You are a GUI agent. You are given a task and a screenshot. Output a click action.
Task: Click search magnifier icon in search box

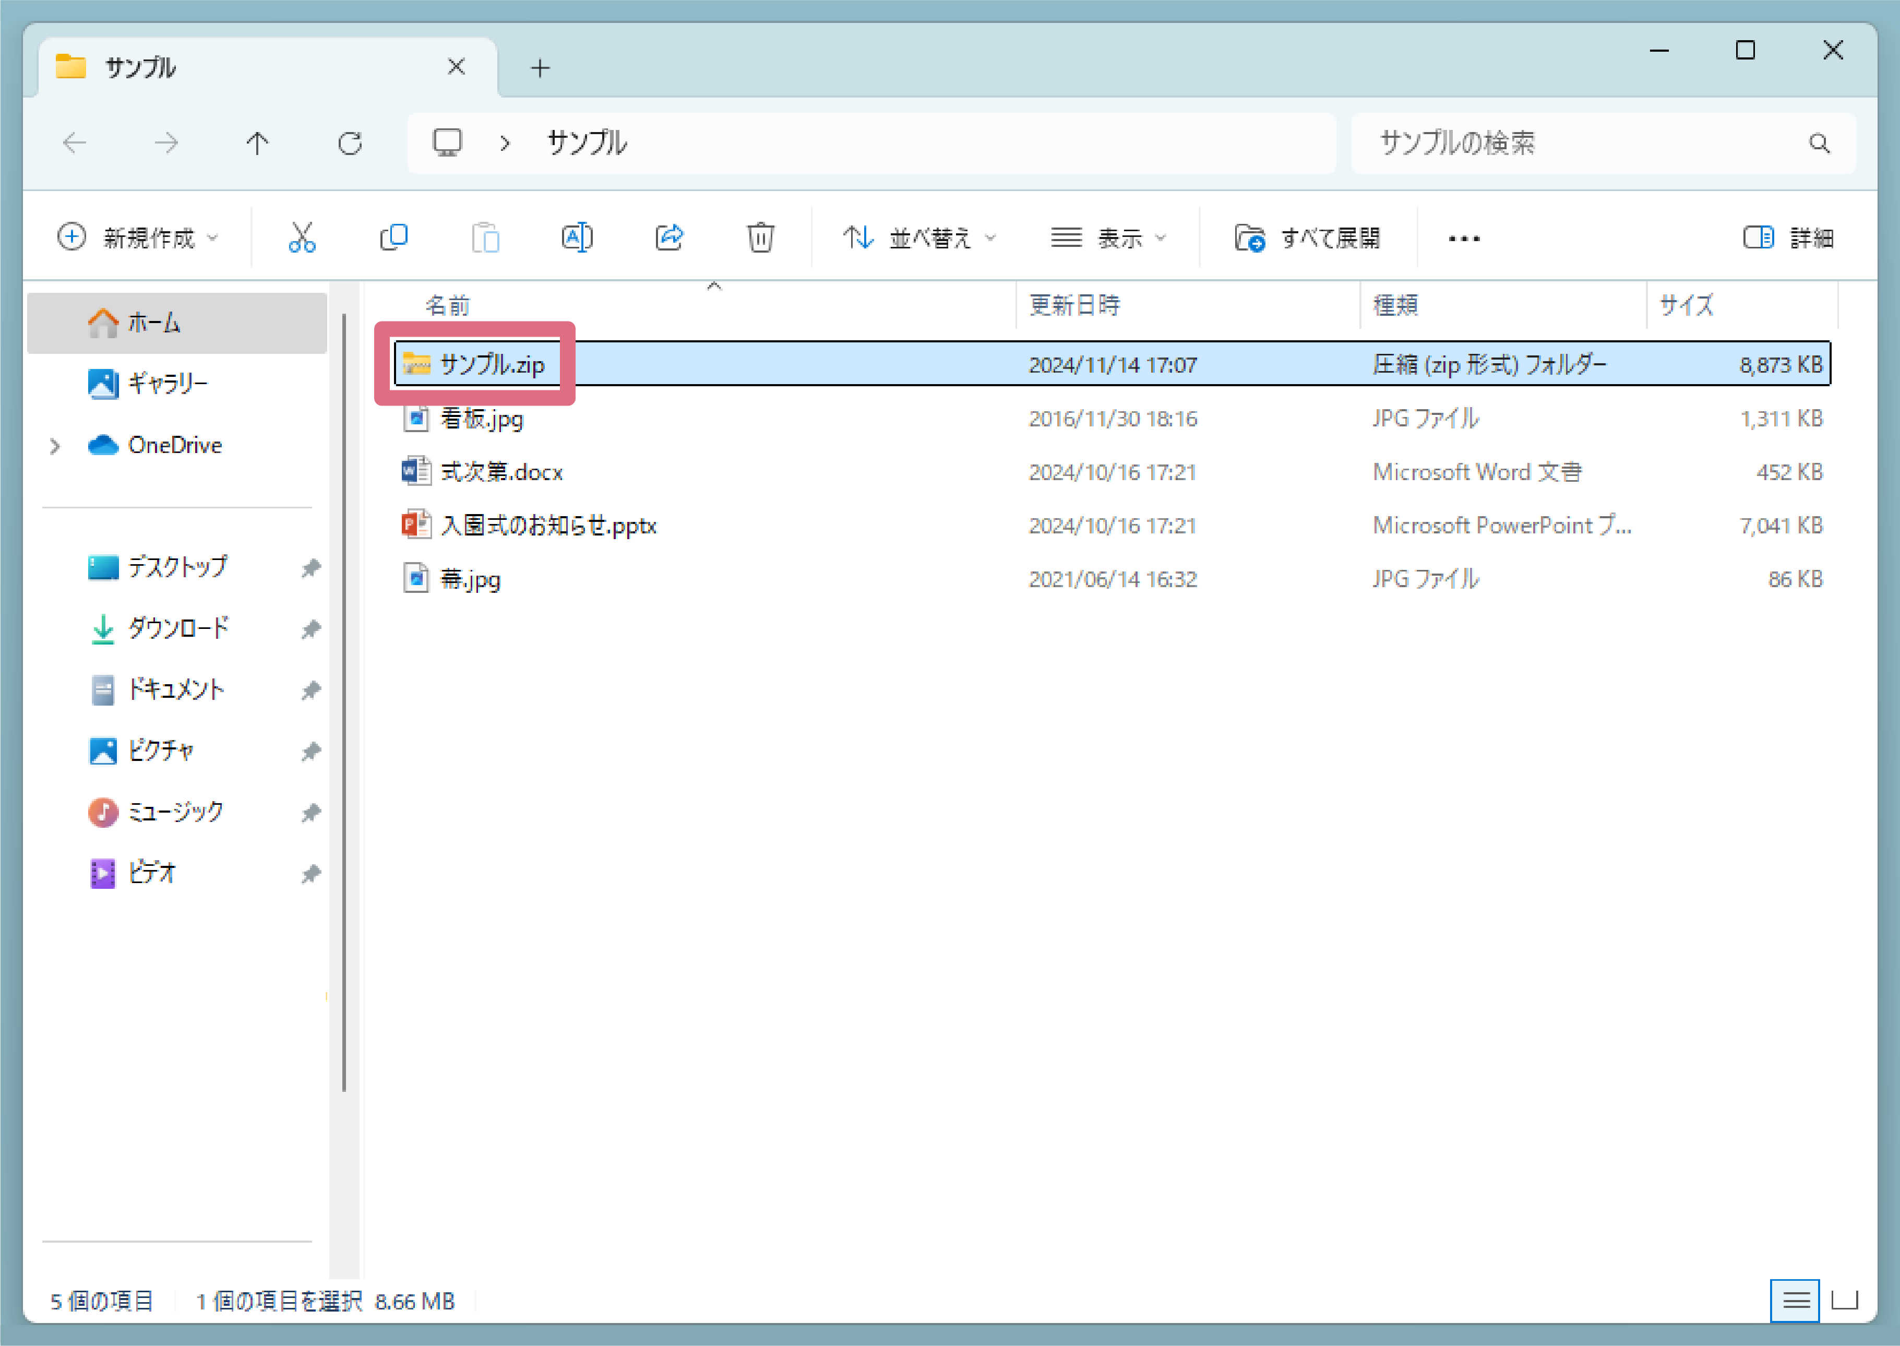click(1819, 144)
